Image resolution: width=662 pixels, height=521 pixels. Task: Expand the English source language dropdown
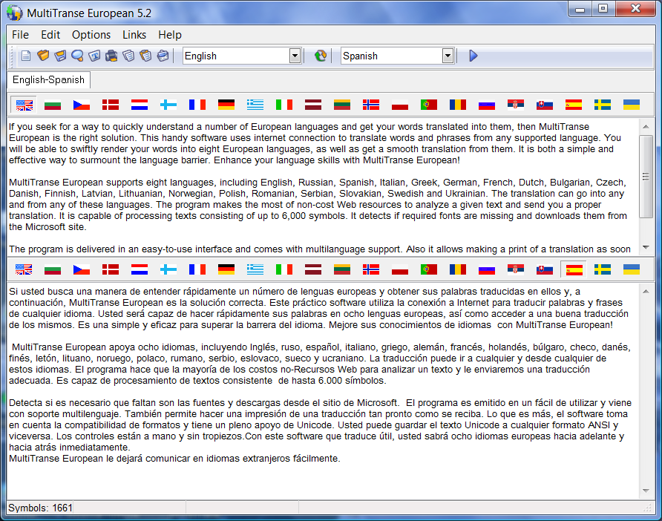click(x=295, y=56)
